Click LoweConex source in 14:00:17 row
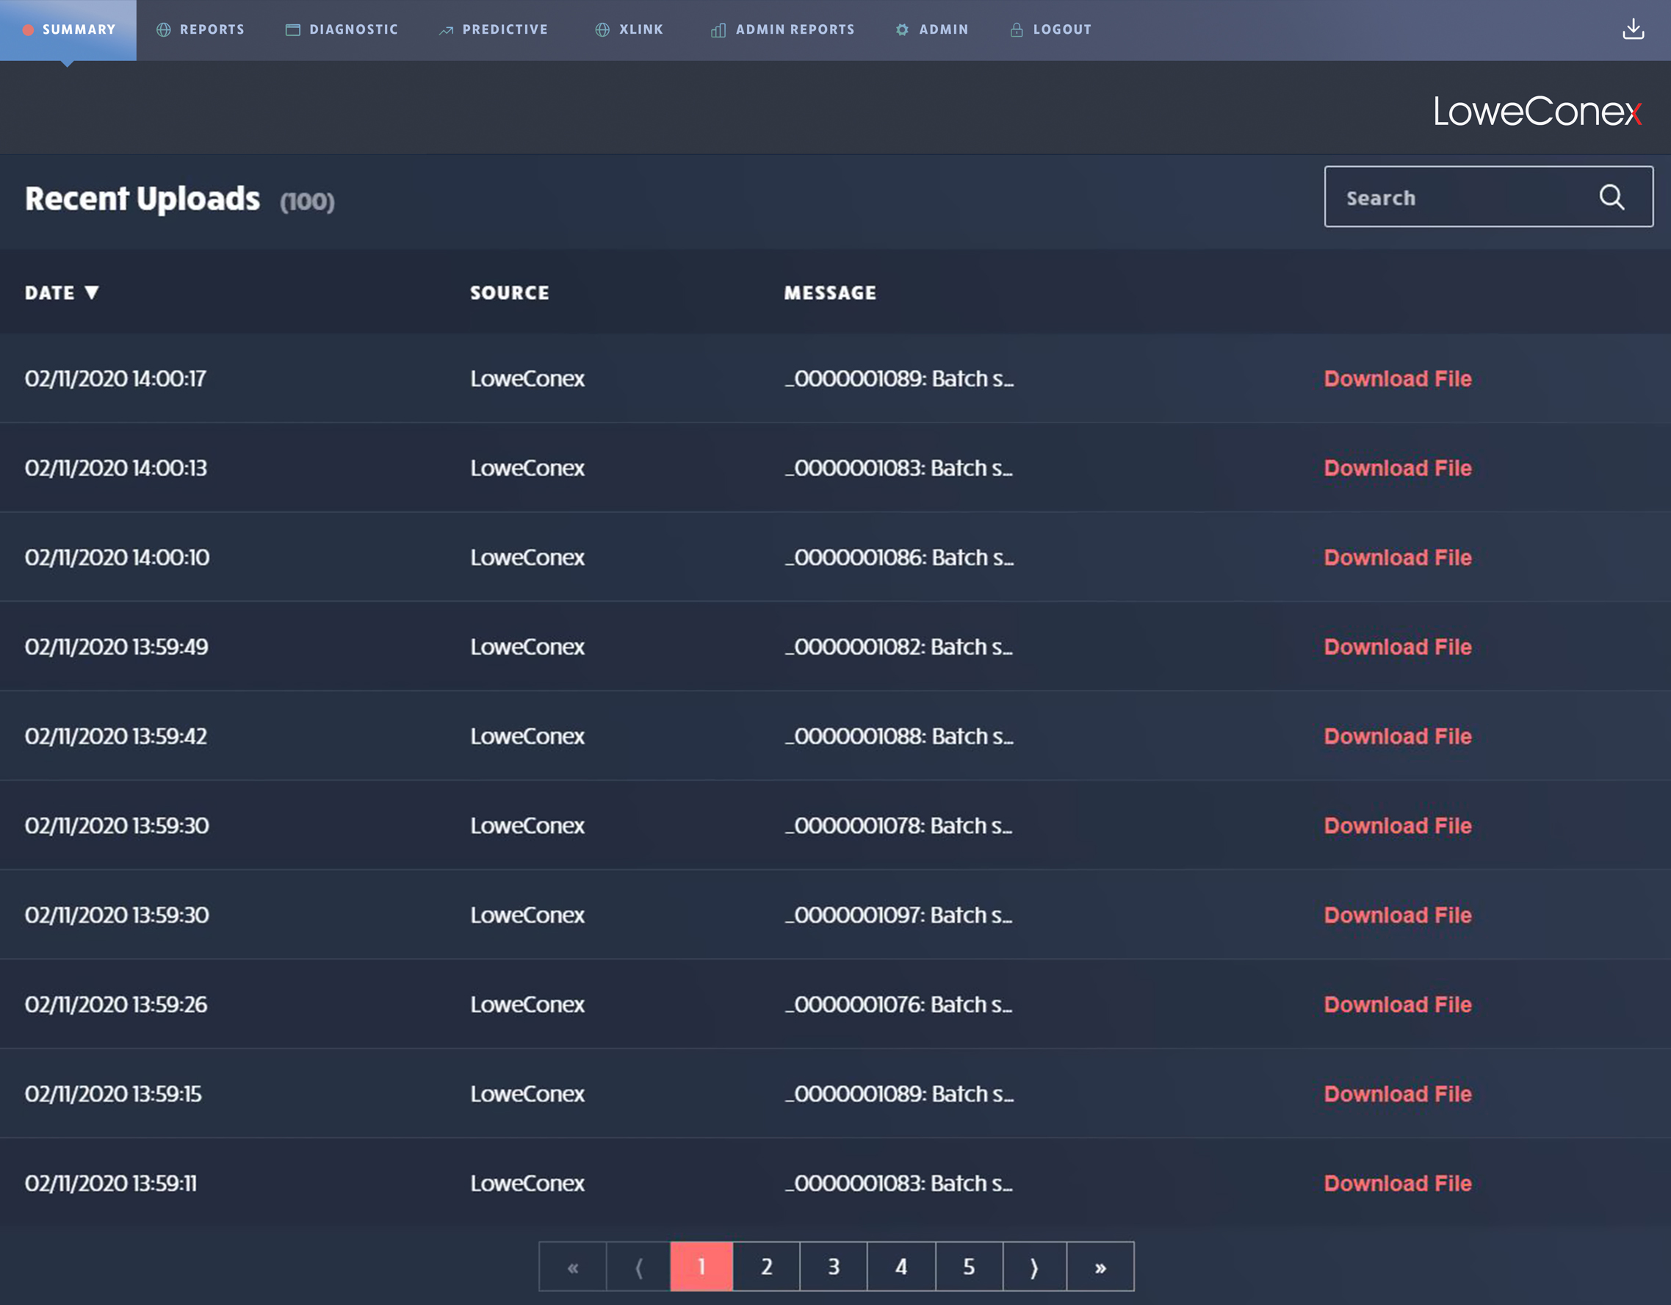Screen dimensions: 1671x1305 tap(527, 378)
